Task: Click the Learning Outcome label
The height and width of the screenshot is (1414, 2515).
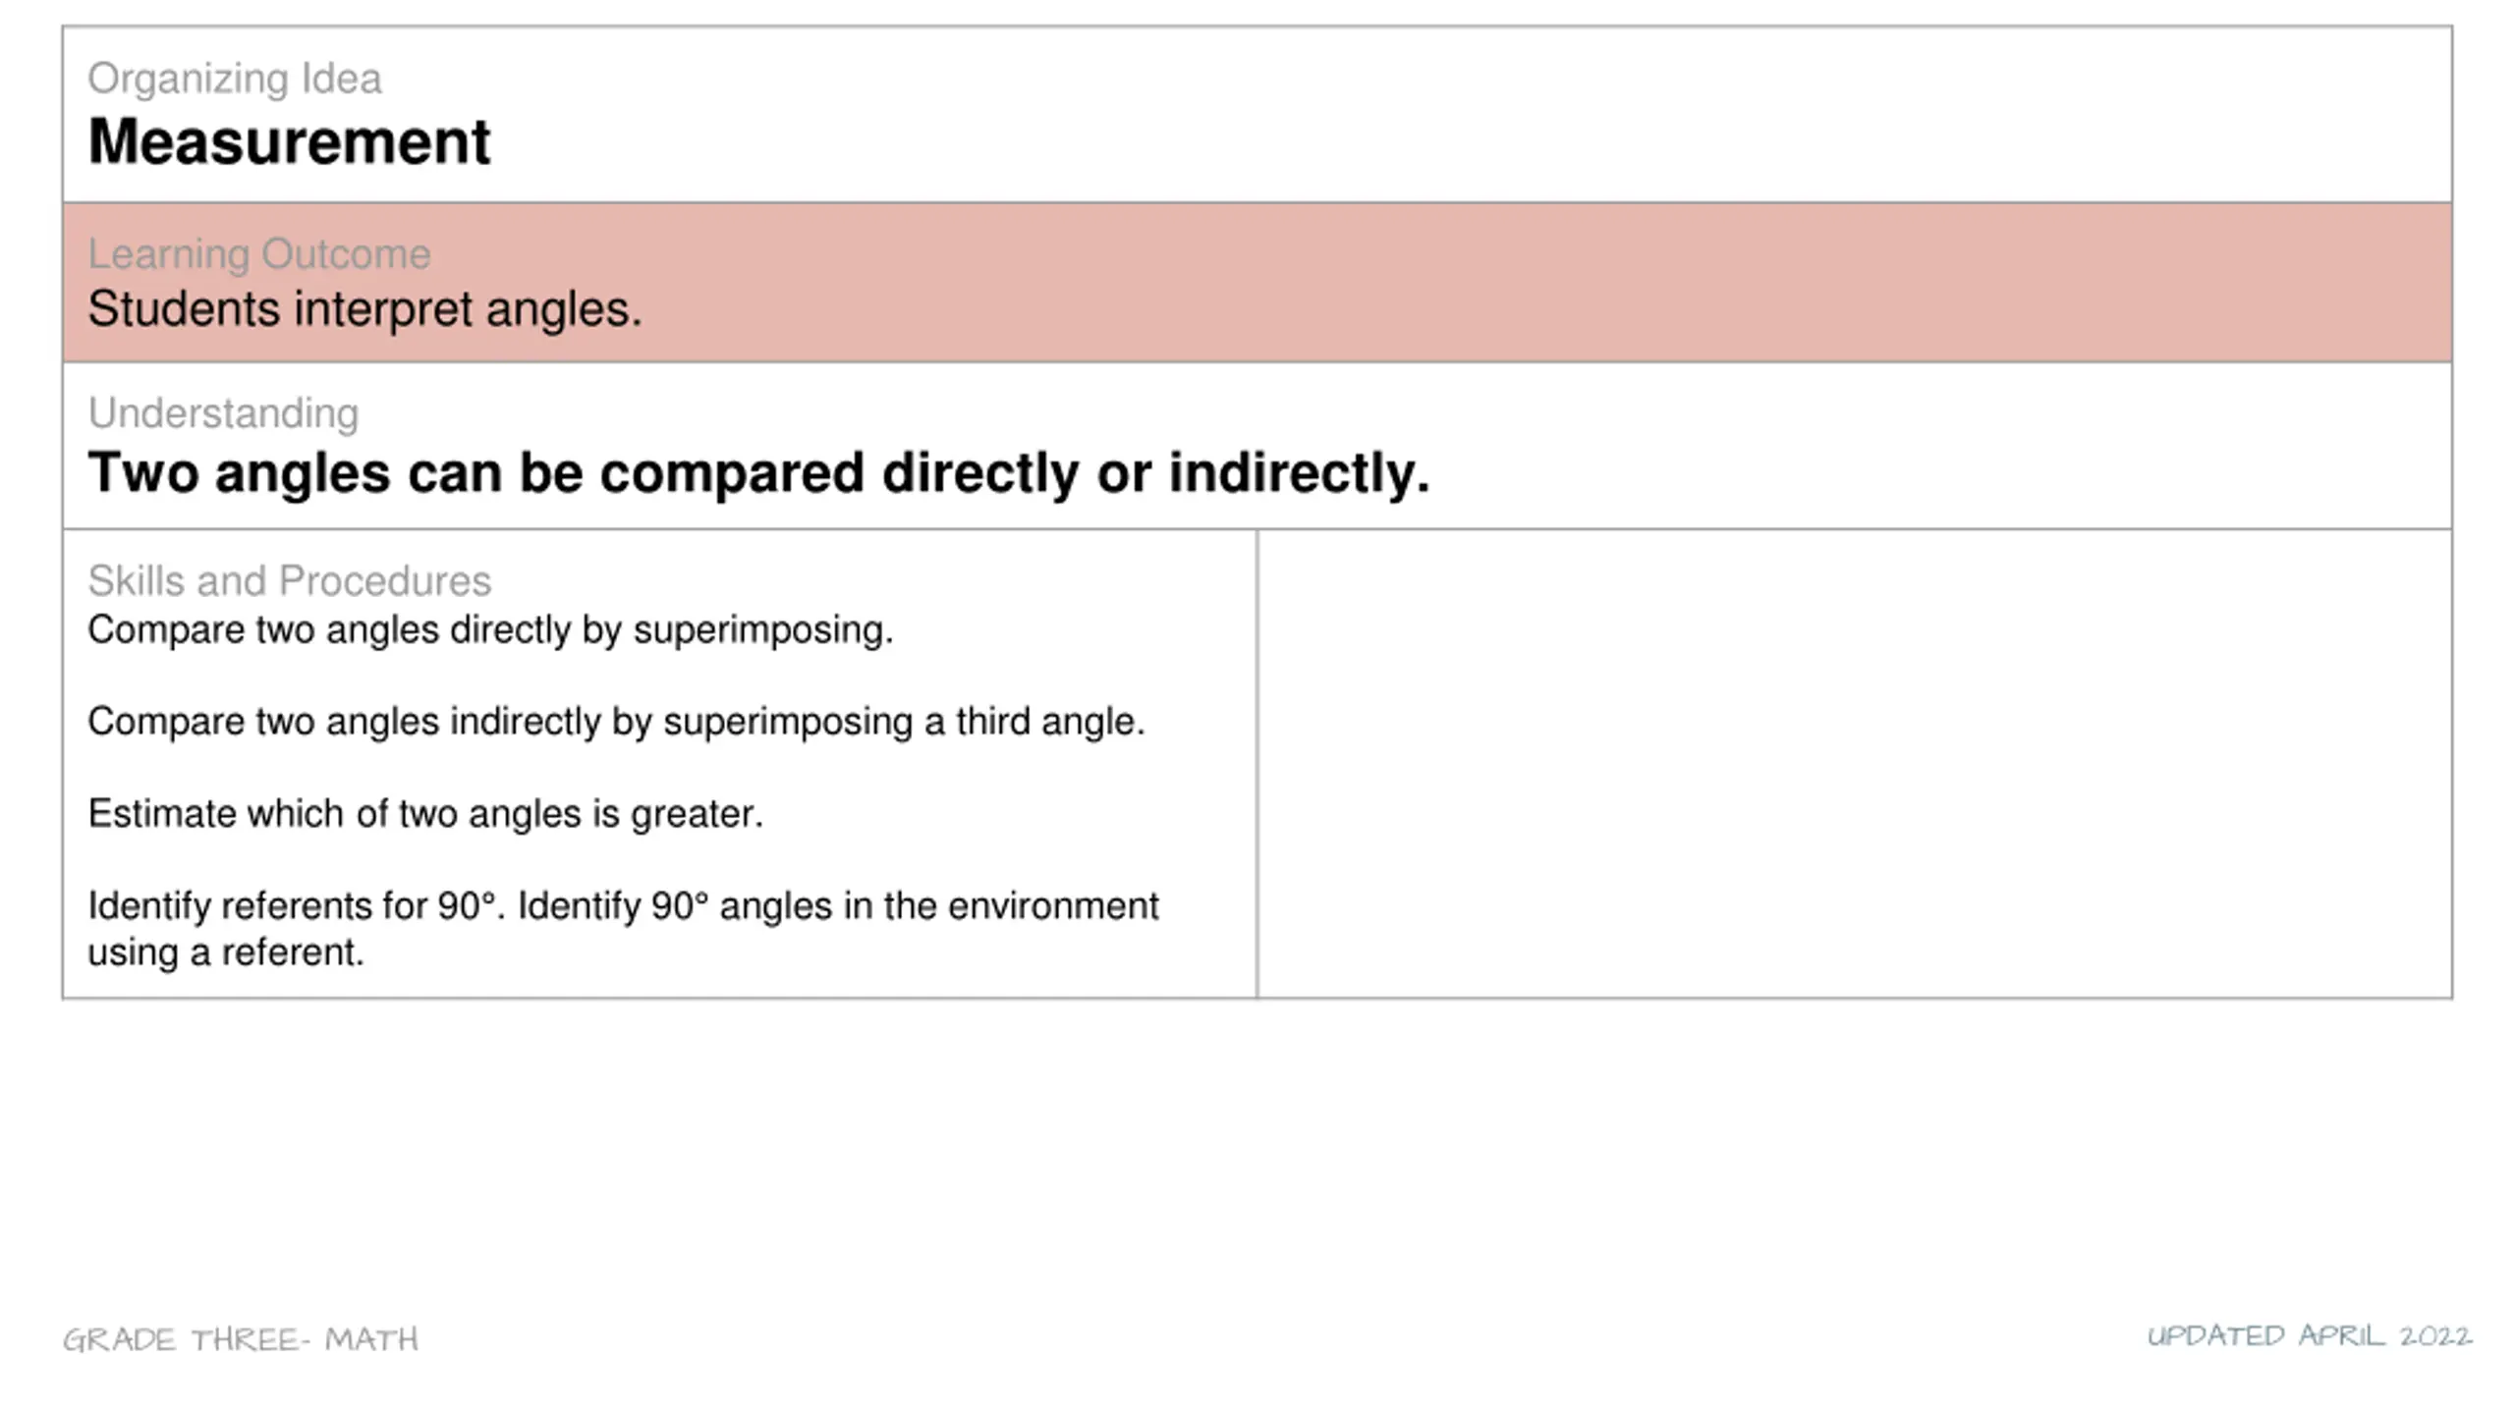Action: point(259,254)
